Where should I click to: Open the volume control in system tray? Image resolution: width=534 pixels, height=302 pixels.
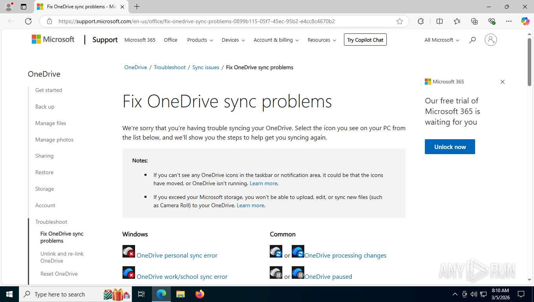point(474,294)
